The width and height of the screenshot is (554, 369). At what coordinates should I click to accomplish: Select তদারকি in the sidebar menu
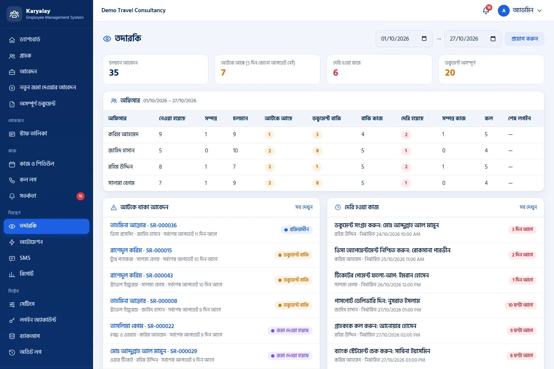click(47, 226)
